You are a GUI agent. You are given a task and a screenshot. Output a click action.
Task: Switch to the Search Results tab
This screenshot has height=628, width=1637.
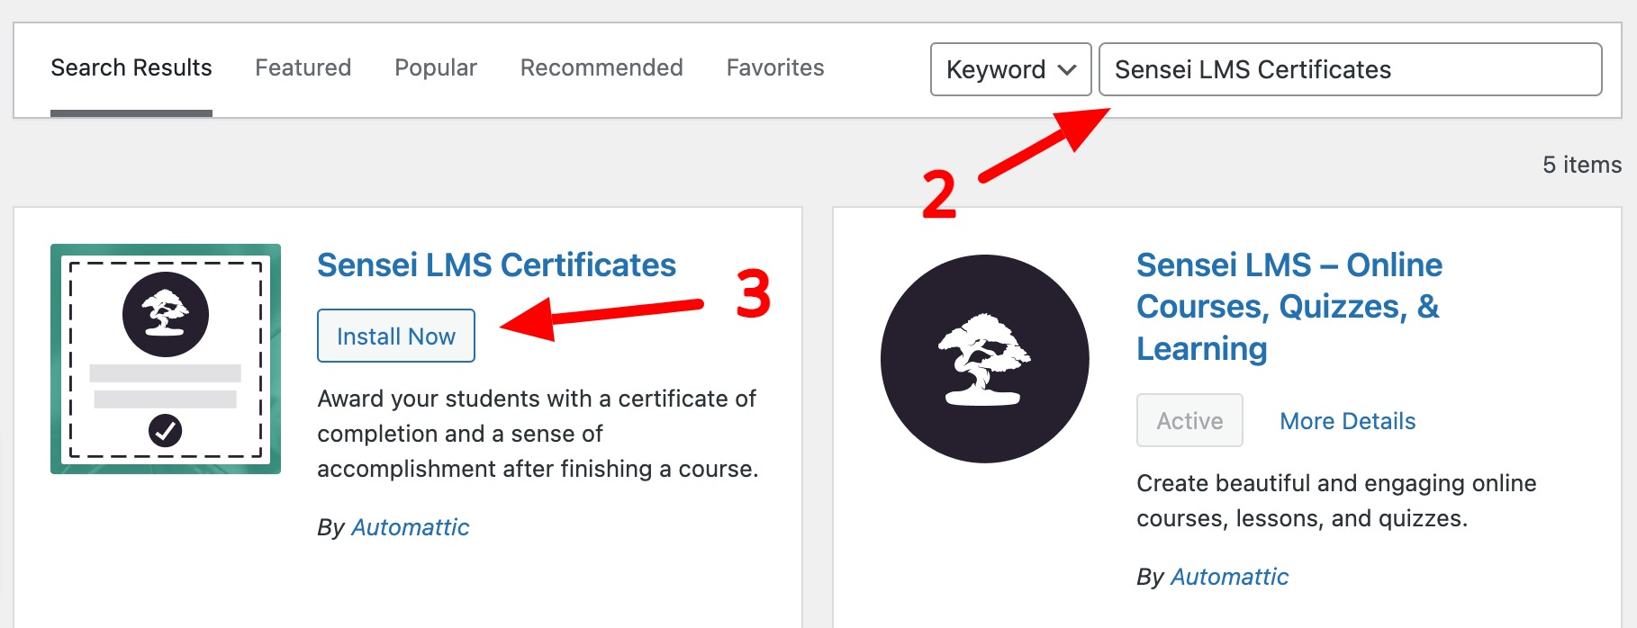click(x=131, y=67)
